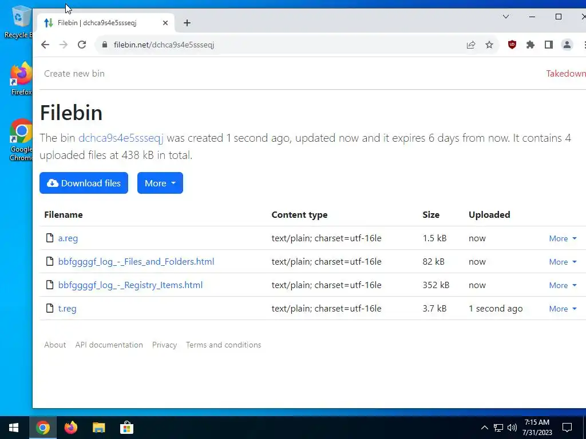The height and width of the screenshot is (439, 586).
Task: Open the tab search chevron
Action: (506, 17)
